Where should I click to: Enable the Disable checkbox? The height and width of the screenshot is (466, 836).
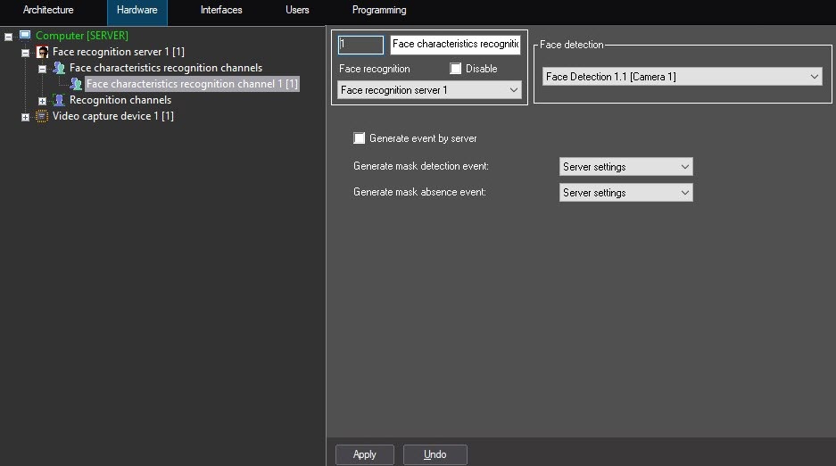[456, 69]
